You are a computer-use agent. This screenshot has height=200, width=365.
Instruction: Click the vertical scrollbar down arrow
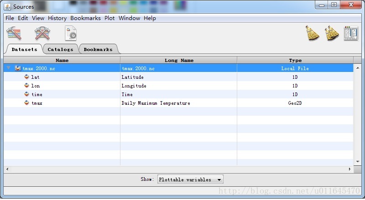[358, 162]
